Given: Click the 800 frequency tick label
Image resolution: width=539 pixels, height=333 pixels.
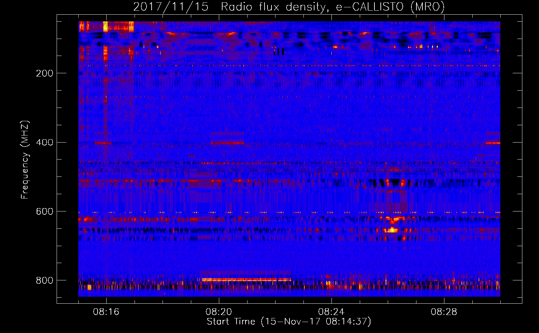Looking at the screenshot, I should [45, 280].
